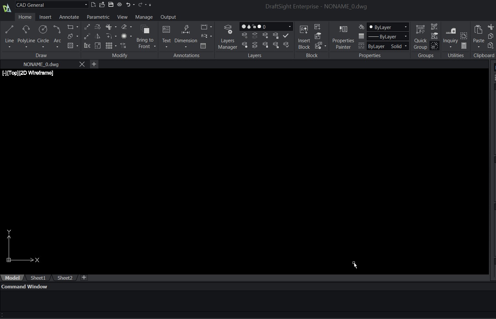Toggle the [-] viewport controls label
Screen dimensions: 496x319
(x=5, y=73)
